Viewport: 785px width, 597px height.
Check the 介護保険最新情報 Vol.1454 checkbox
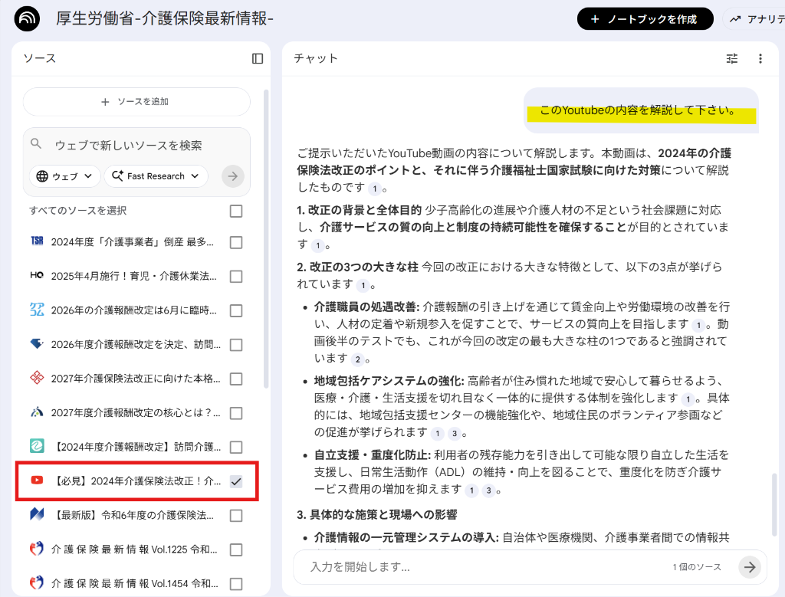[236, 584]
